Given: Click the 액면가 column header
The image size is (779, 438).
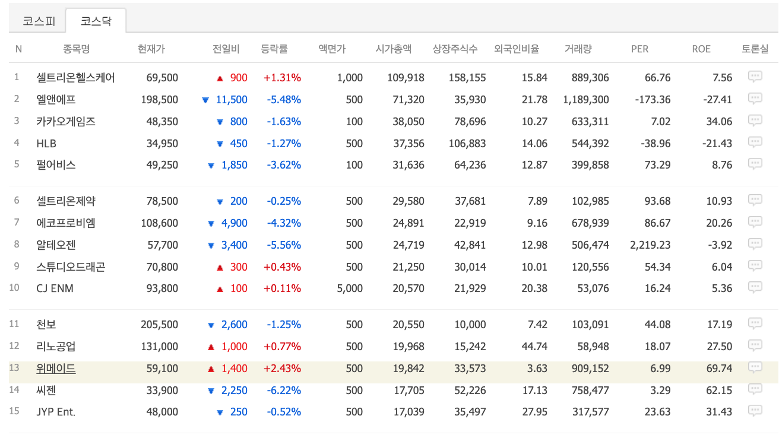Looking at the screenshot, I should point(332,49).
